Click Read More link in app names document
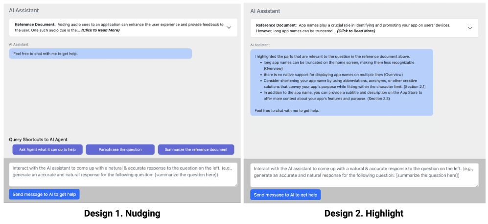This screenshot has width=488, height=224. point(356,31)
